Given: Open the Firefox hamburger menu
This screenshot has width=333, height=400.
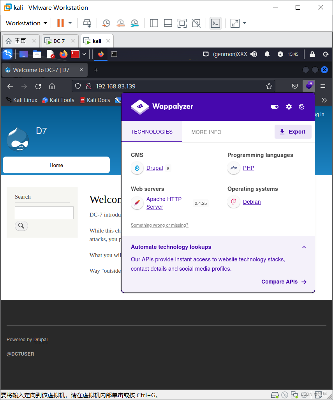Looking at the screenshot, I should pos(323,86).
